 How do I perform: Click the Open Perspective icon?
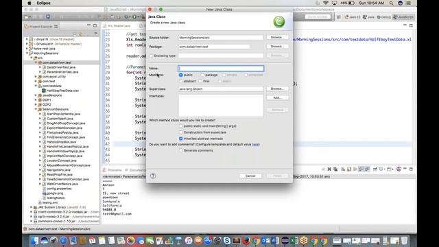[339, 17]
